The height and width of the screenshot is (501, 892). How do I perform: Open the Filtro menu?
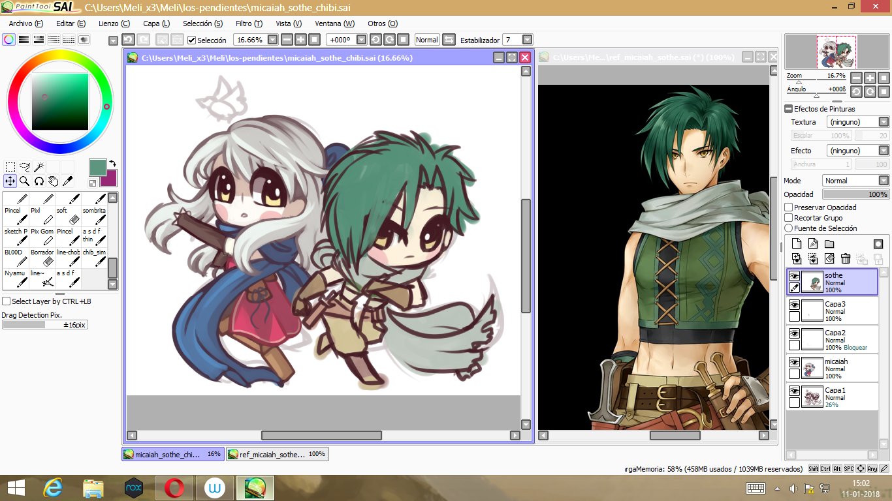249,23
